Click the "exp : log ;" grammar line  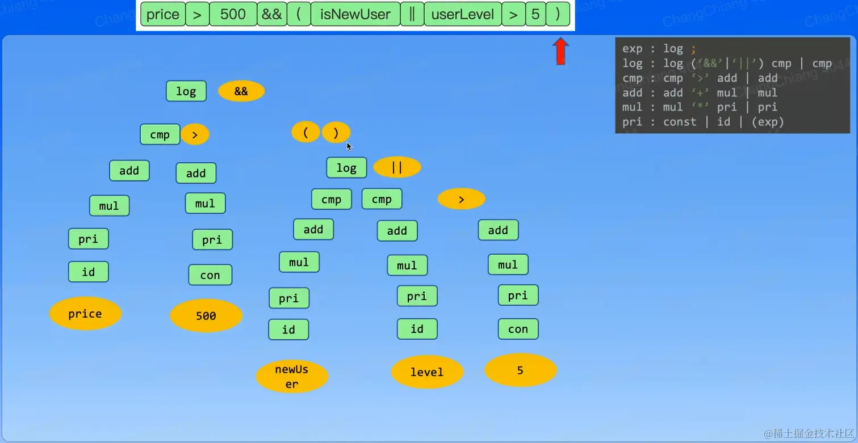click(659, 48)
